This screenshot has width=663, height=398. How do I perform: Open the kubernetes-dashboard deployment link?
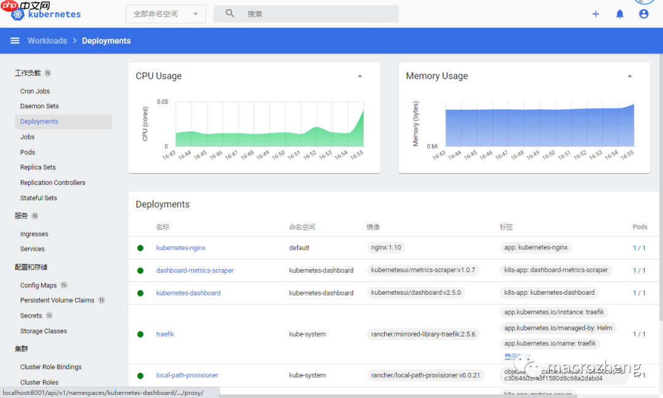[x=188, y=293]
